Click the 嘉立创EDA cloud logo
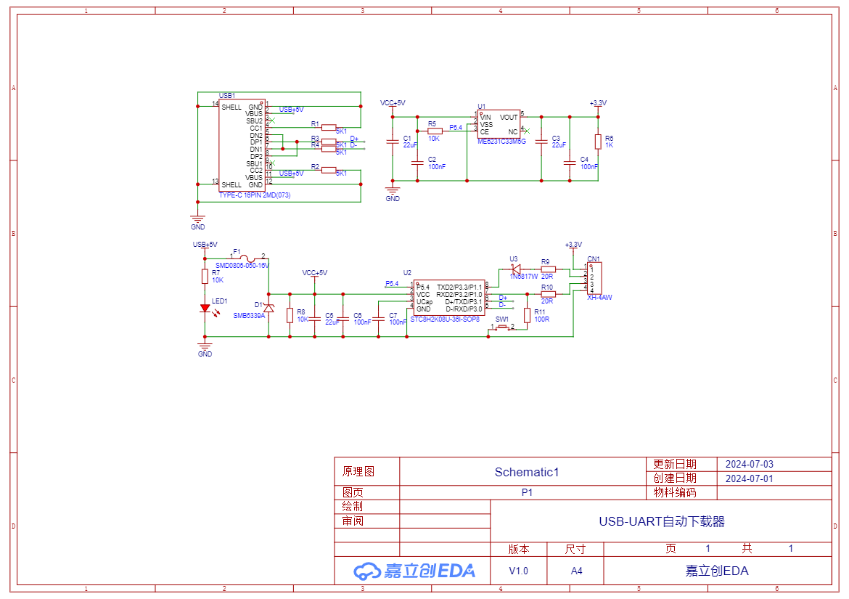849x599 pixels. click(415, 571)
